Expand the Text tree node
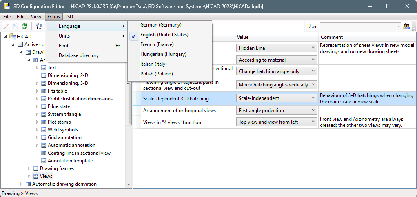 pyautogui.click(x=37, y=68)
